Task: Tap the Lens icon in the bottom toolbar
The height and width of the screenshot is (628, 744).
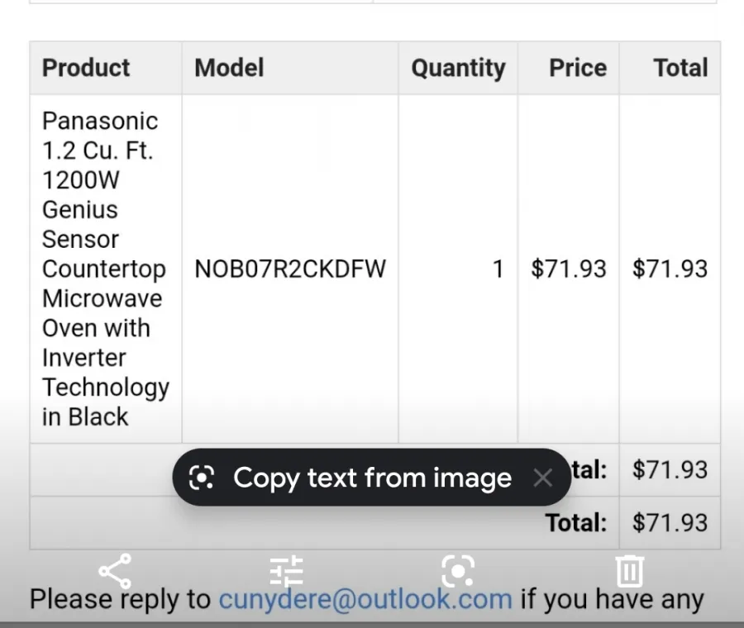Action: pyautogui.click(x=458, y=571)
